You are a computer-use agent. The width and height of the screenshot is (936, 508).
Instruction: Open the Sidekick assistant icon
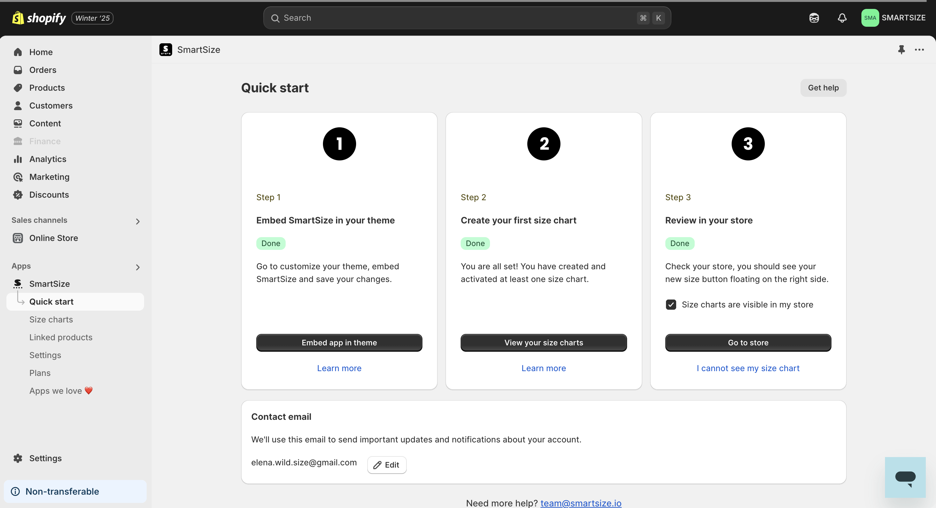coord(814,18)
